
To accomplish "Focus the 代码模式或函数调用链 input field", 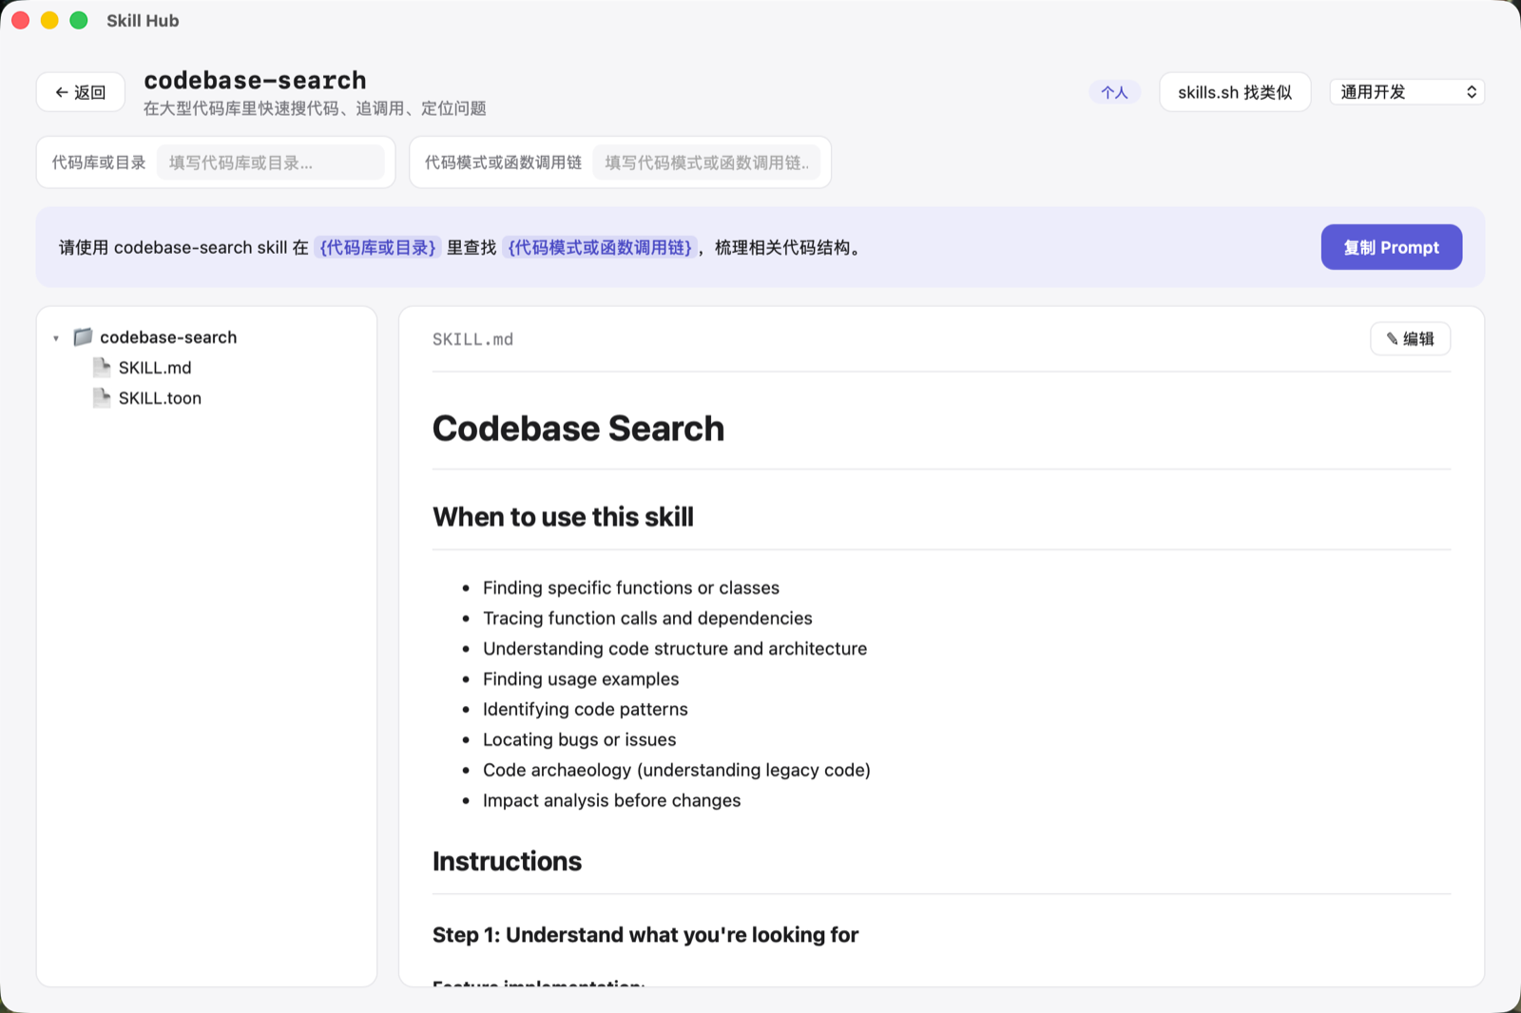I will (x=706, y=162).
